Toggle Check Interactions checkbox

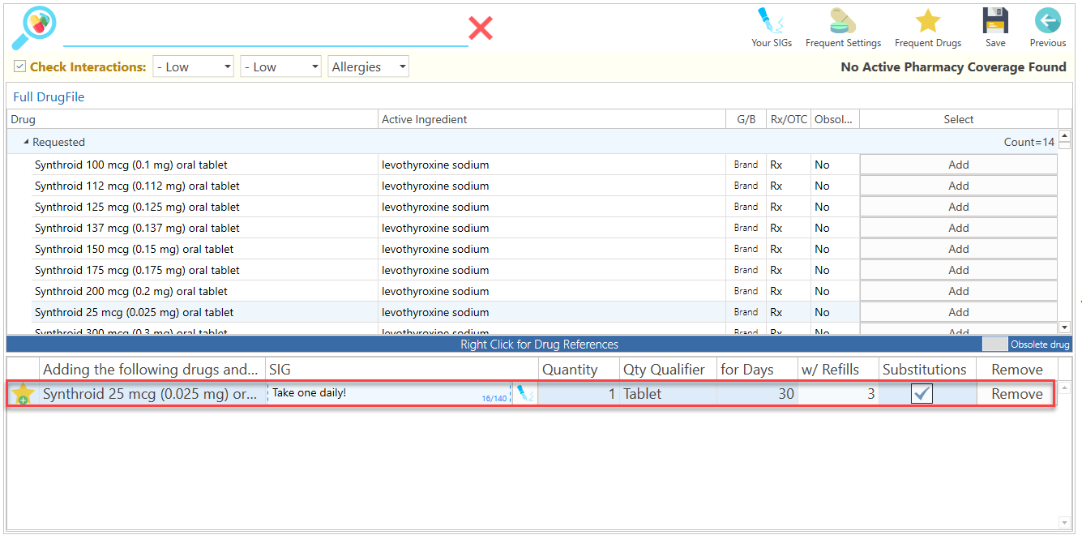[x=20, y=66]
